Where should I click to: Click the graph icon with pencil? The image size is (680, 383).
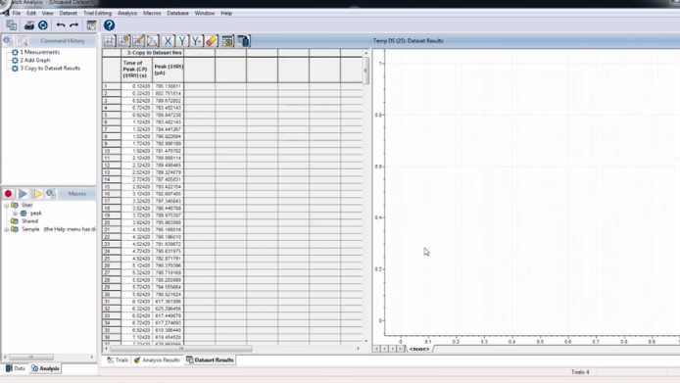(x=138, y=41)
